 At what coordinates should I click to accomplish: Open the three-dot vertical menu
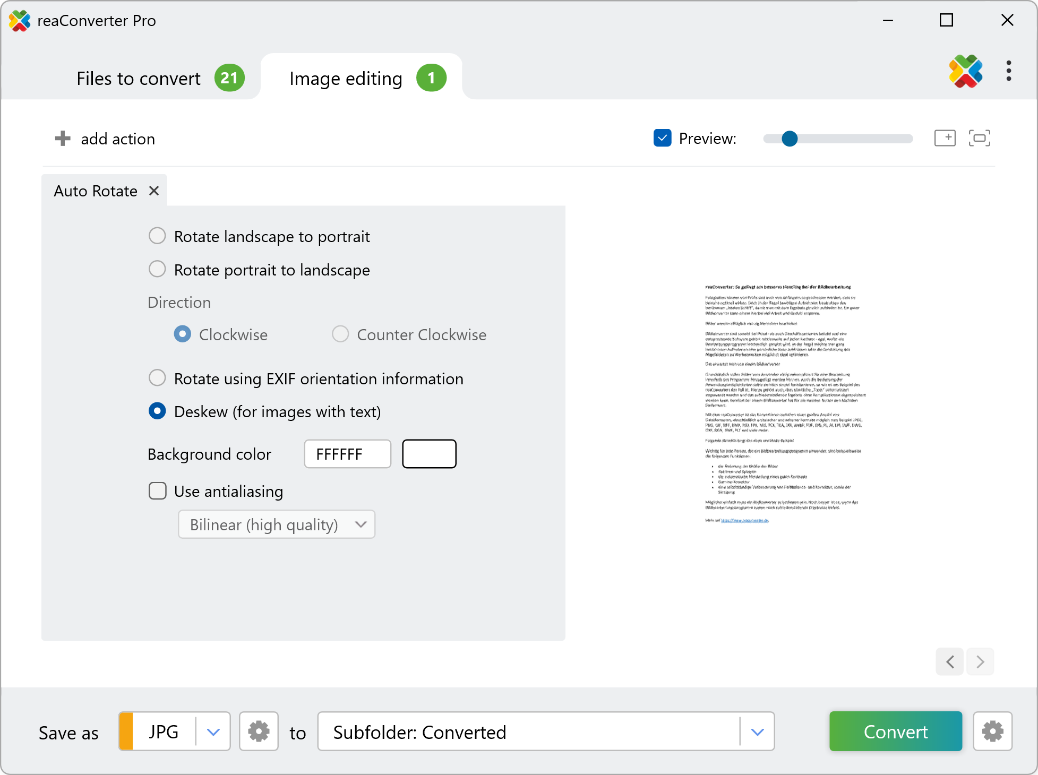coord(1008,71)
